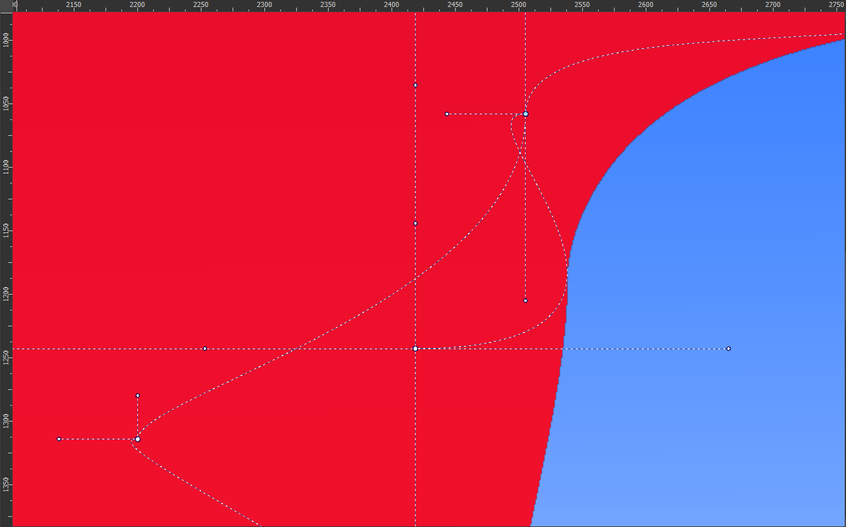Click the handle directly left of the upper anchor
This screenshot has width=846, height=527.
[x=447, y=114]
